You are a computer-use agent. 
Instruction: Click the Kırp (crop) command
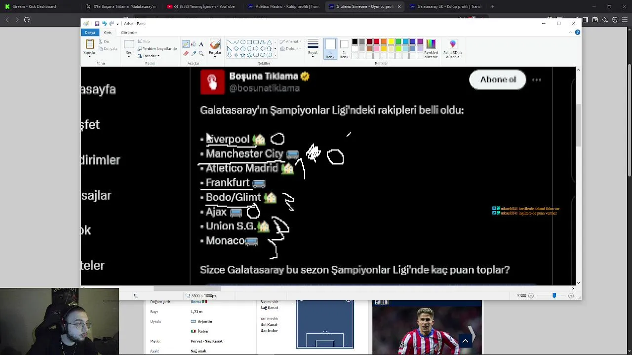click(x=143, y=42)
